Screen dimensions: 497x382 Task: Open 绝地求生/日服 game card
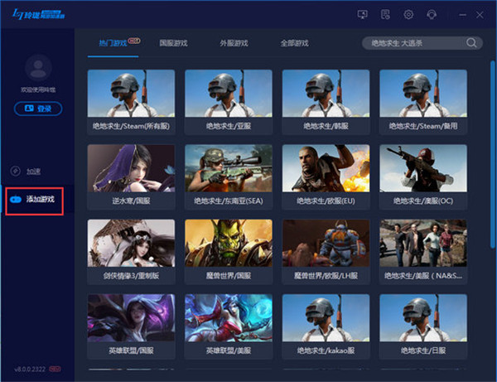(423, 326)
